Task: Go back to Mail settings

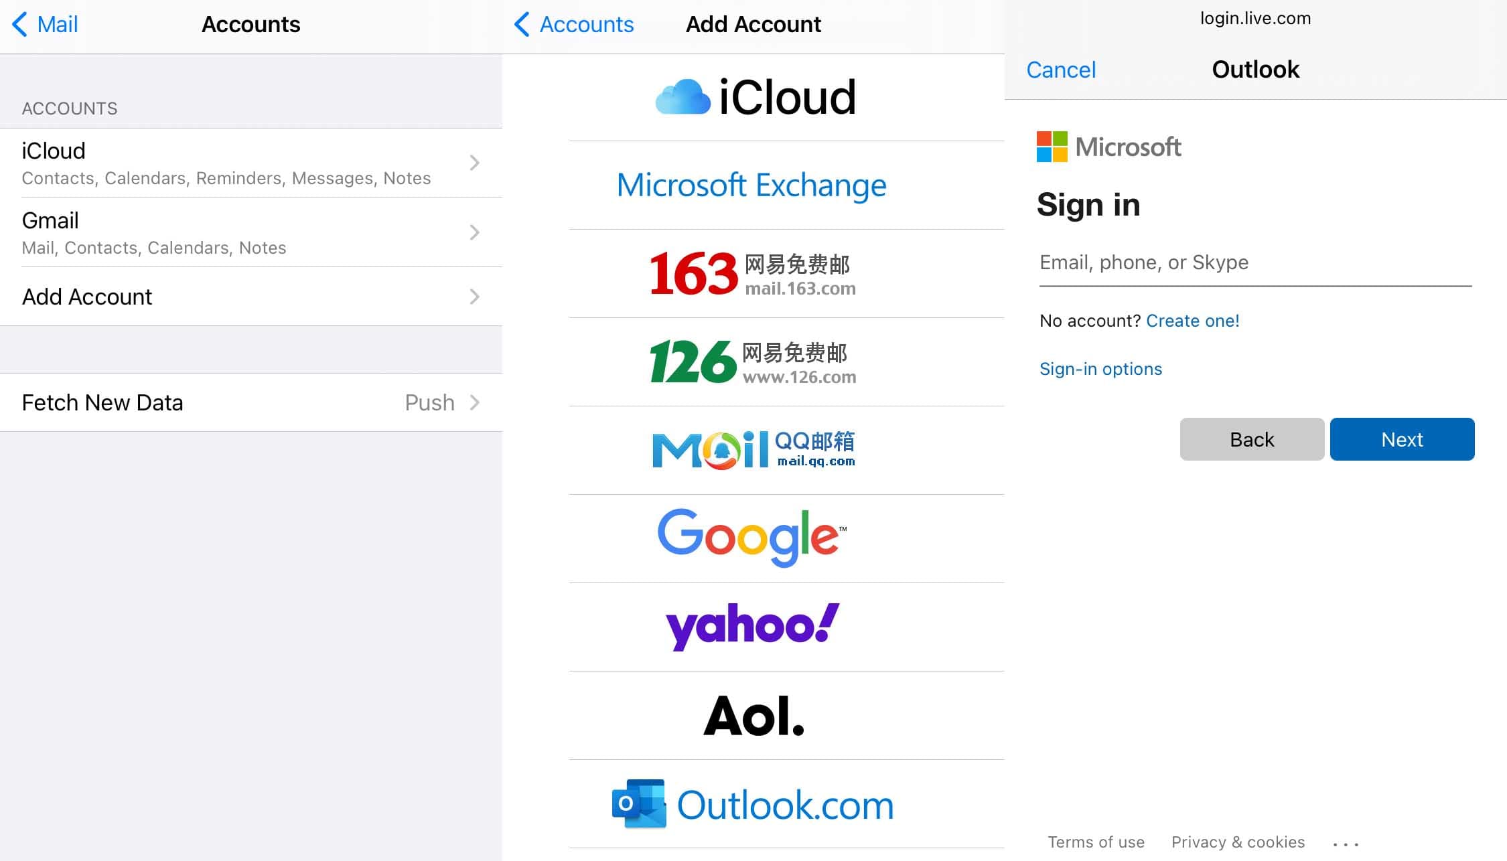Action: (x=46, y=25)
